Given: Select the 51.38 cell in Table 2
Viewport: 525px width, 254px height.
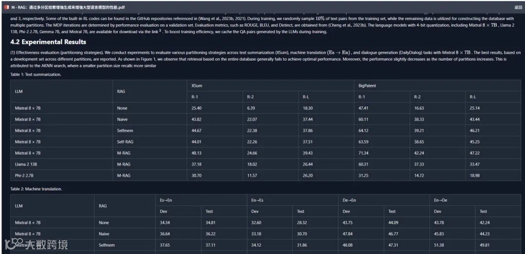Looking at the screenshot, I should pyautogui.click(x=439, y=245).
